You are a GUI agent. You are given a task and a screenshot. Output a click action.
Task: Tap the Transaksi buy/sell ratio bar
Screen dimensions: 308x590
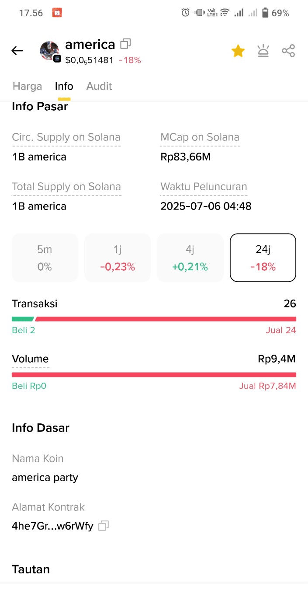pyautogui.click(x=154, y=319)
